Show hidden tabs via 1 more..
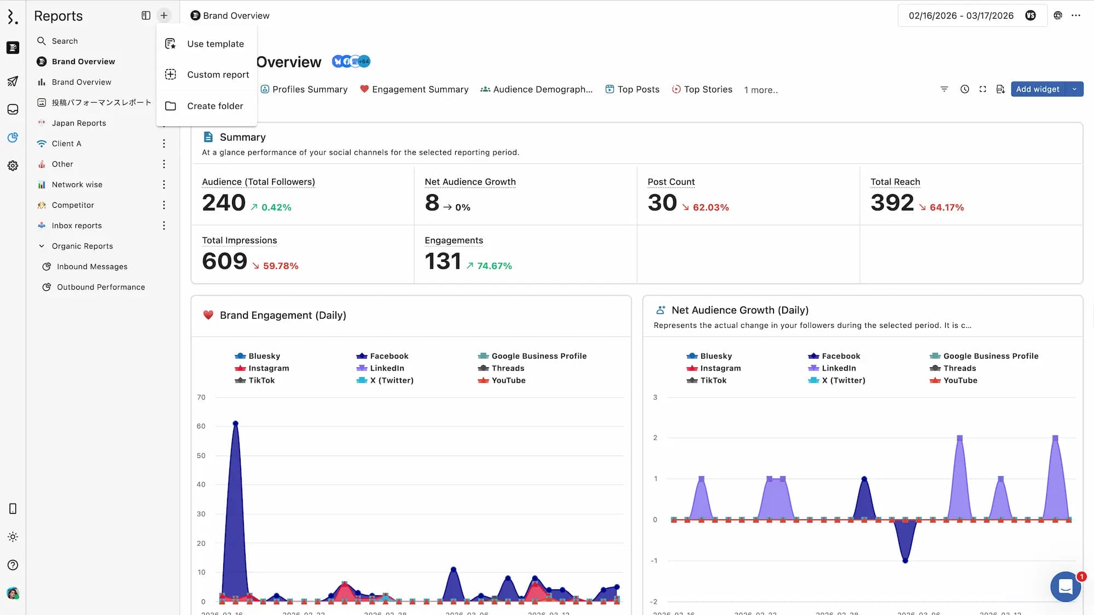1094x615 pixels. tap(761, 90)
